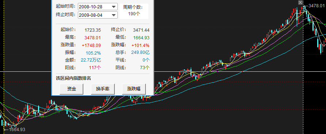Click the 金额 22.72万亿 turnover value

coord(91,60)
